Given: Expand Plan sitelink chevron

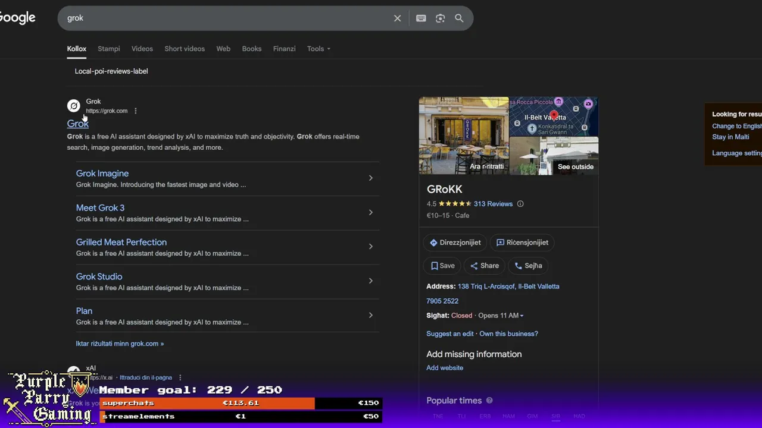Looking at the screenshot, I should click(370, 316).
